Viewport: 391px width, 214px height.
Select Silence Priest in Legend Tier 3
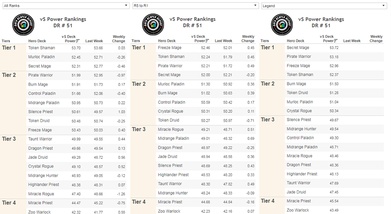coord(299,119)
